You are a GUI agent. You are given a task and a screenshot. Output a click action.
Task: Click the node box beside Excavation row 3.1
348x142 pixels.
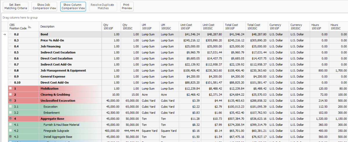click(10, 107)
